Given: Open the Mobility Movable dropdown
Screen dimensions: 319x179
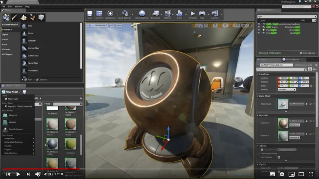Looking at the screenshot, I should point(287,90).
